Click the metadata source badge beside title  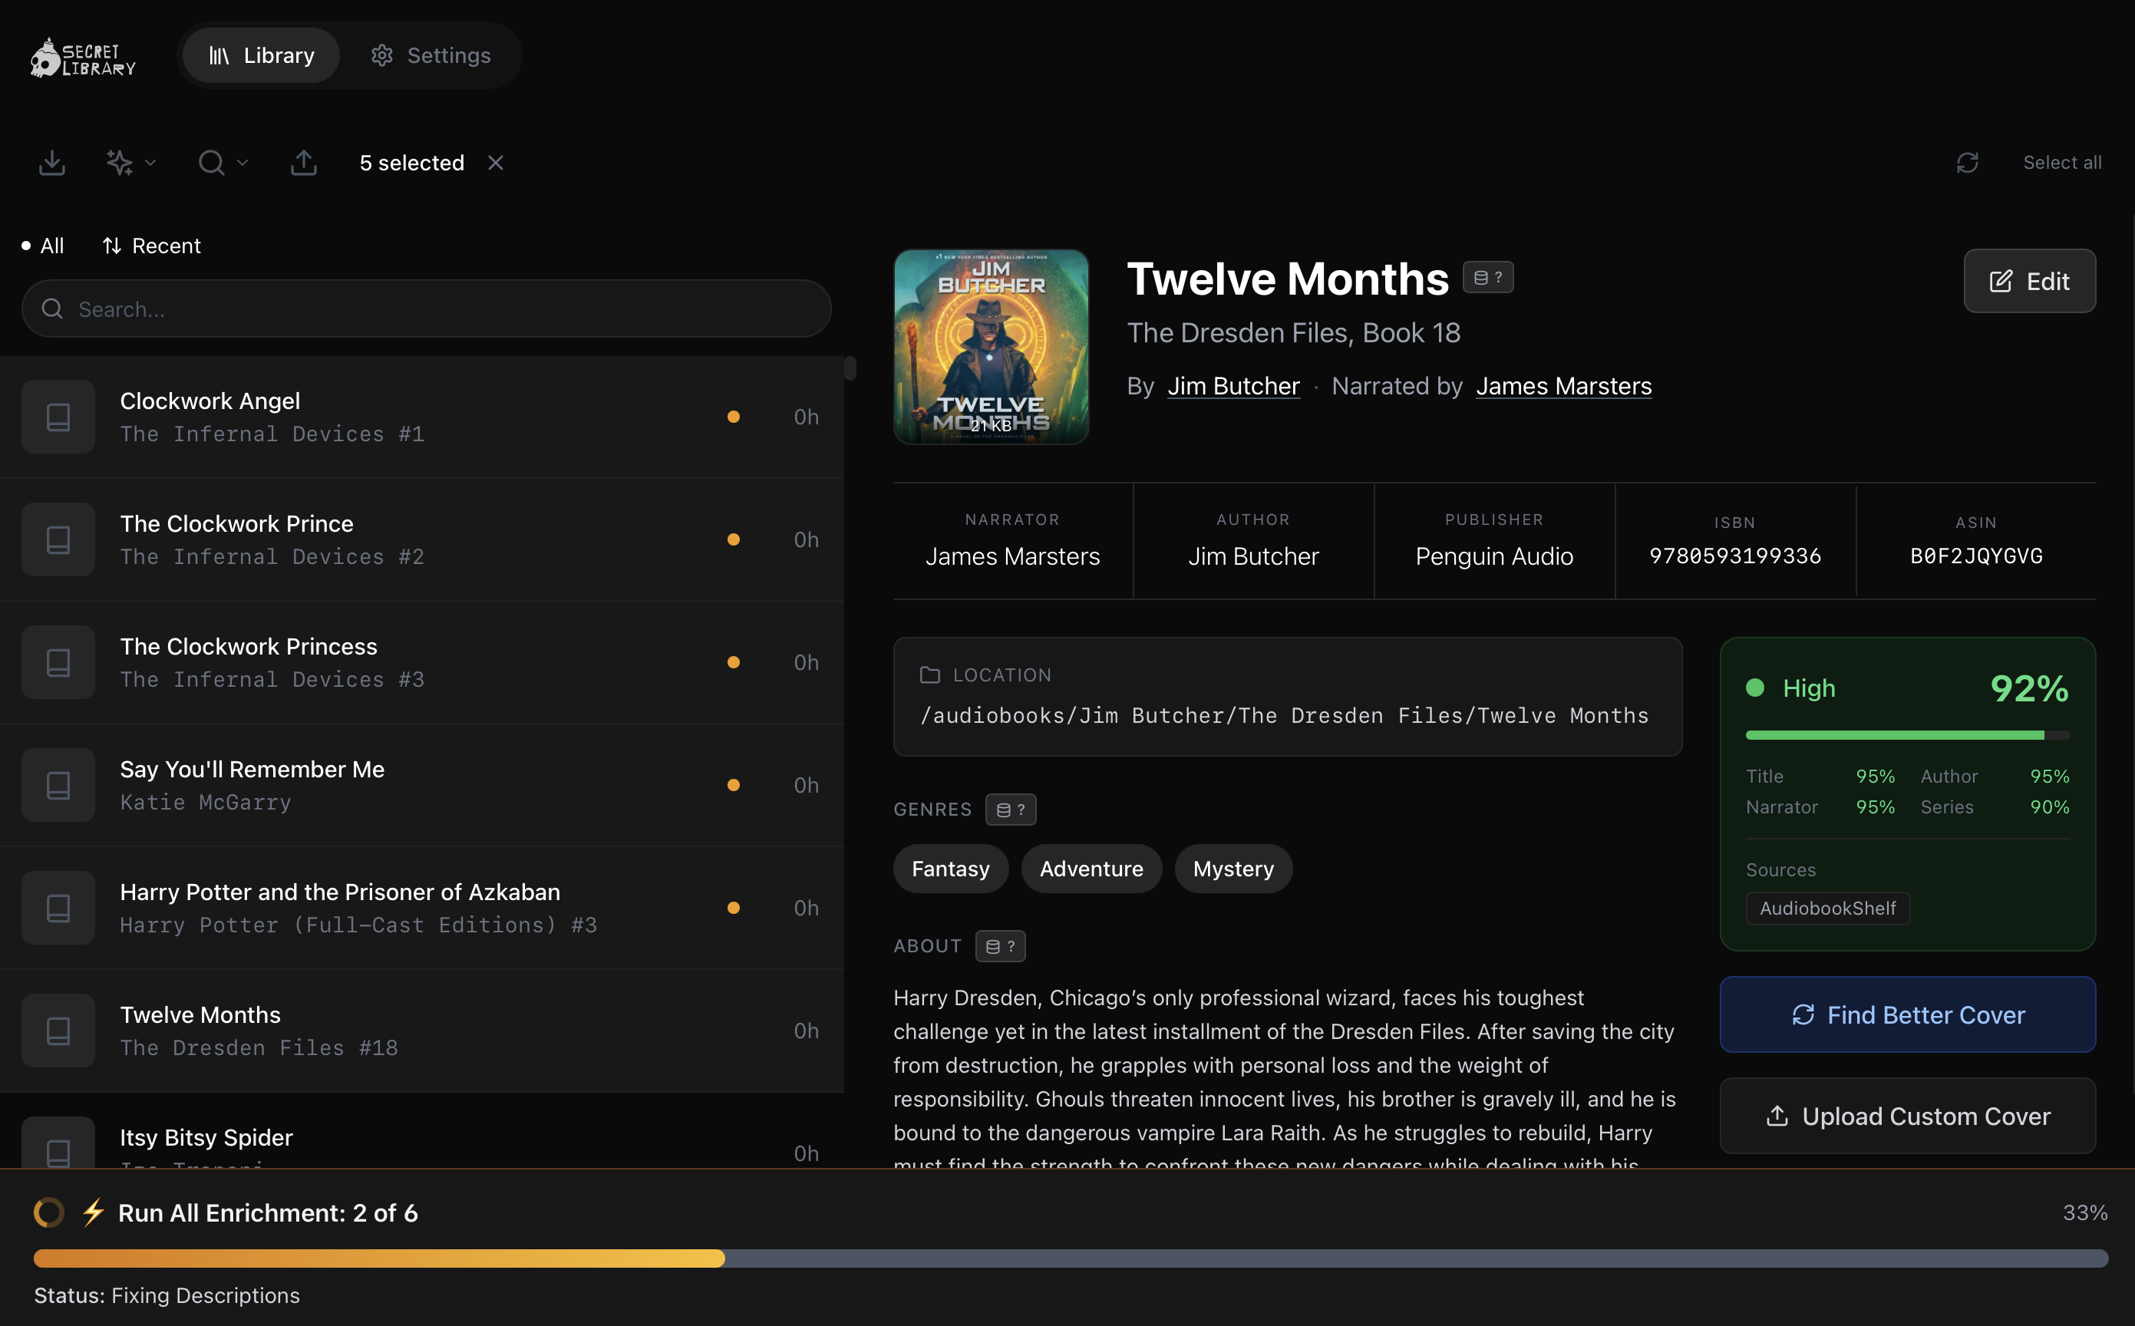point(1487,277)
